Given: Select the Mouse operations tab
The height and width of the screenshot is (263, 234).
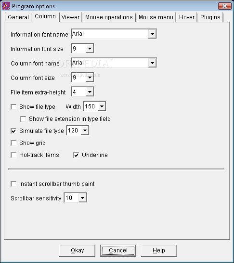Looking at the screenshot, I should (x=109, y=17).
